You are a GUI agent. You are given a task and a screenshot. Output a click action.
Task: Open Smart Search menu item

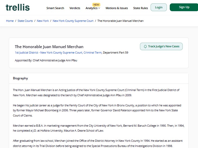click(55, 8)
